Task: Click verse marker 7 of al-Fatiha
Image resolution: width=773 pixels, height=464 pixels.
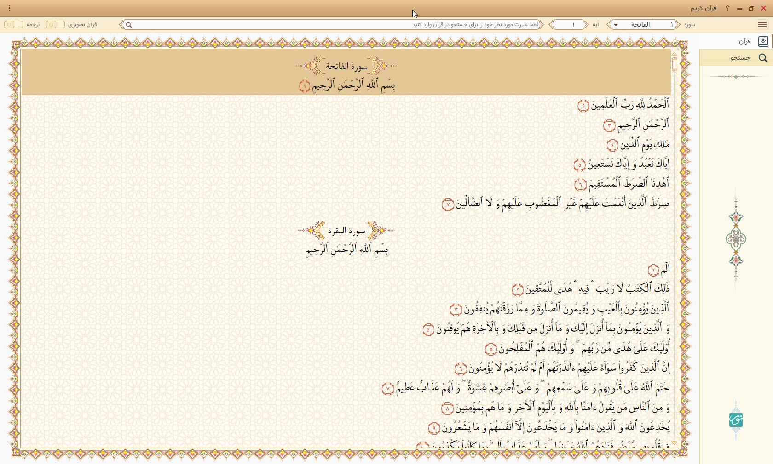Action: [448, 204]
